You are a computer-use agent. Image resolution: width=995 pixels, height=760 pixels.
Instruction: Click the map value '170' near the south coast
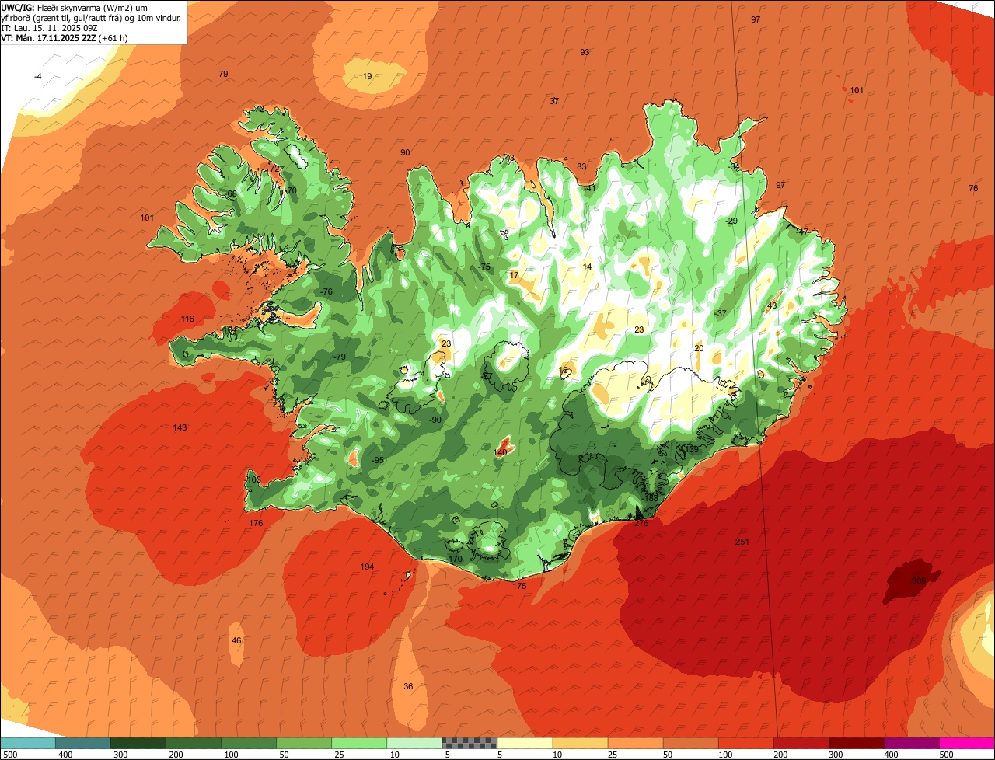[456, 559]
